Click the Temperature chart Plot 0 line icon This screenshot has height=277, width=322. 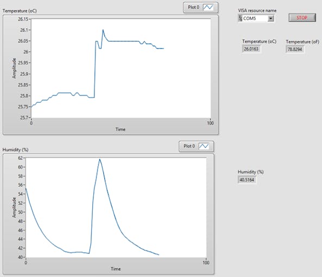208,8
